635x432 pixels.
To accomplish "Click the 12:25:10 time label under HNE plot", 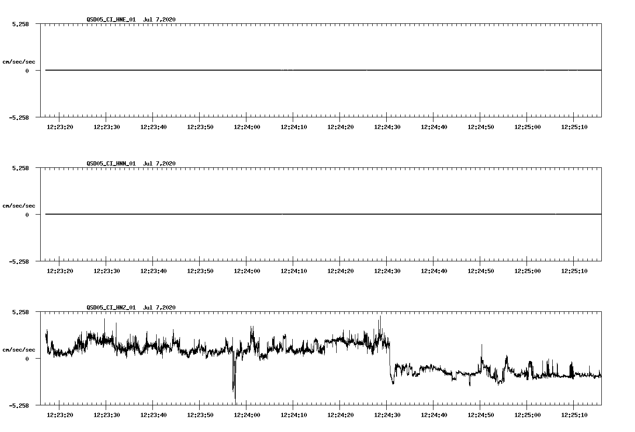I will pyautogui.click(x=574, y=127).
